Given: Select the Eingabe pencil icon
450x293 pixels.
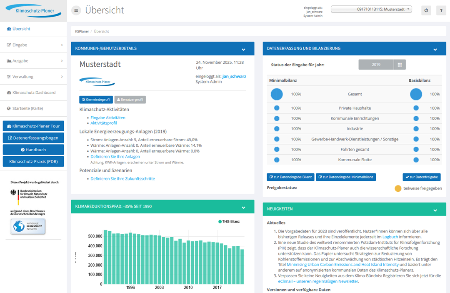Looking at the screenshot, I should click(x=9, y=45).
